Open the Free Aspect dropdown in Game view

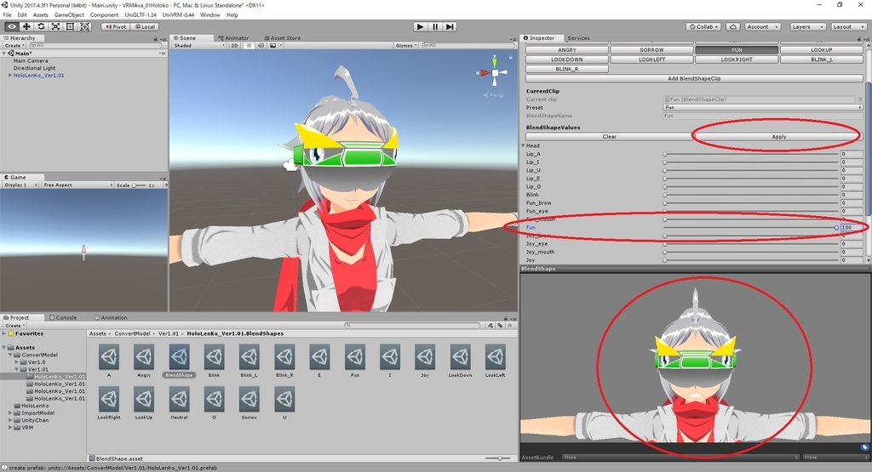(x=77, y=185)
